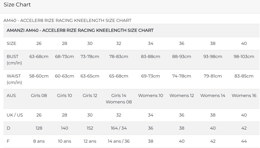This screenshot has width=260, height=148.
Task: Click the 10 ans cell
Action: pos(65,141)
